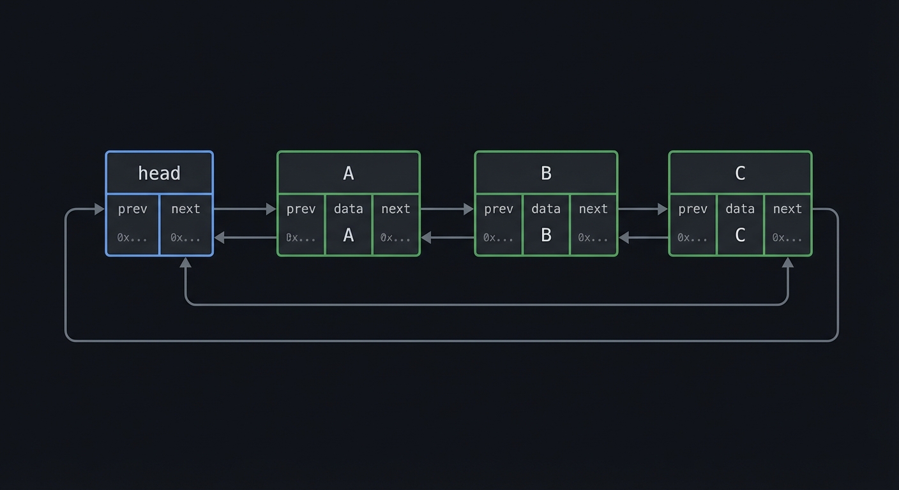Viewport: 899px width, 490px height.
Task: Click the arrowhead from head next to node A
Action: click(271, 209)
